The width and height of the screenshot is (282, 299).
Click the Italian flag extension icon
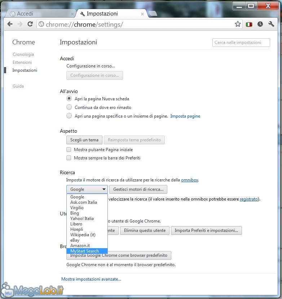[x=249, y=24]
